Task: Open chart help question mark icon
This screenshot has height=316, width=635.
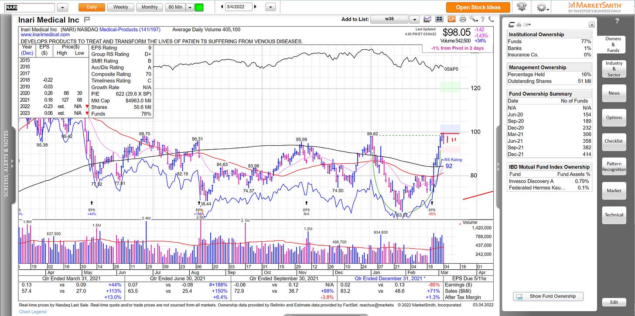Action: (x=482, y=20)
